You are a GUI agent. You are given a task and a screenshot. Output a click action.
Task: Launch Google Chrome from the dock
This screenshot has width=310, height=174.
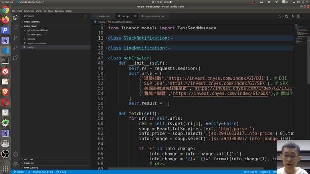tap(5, 10)
